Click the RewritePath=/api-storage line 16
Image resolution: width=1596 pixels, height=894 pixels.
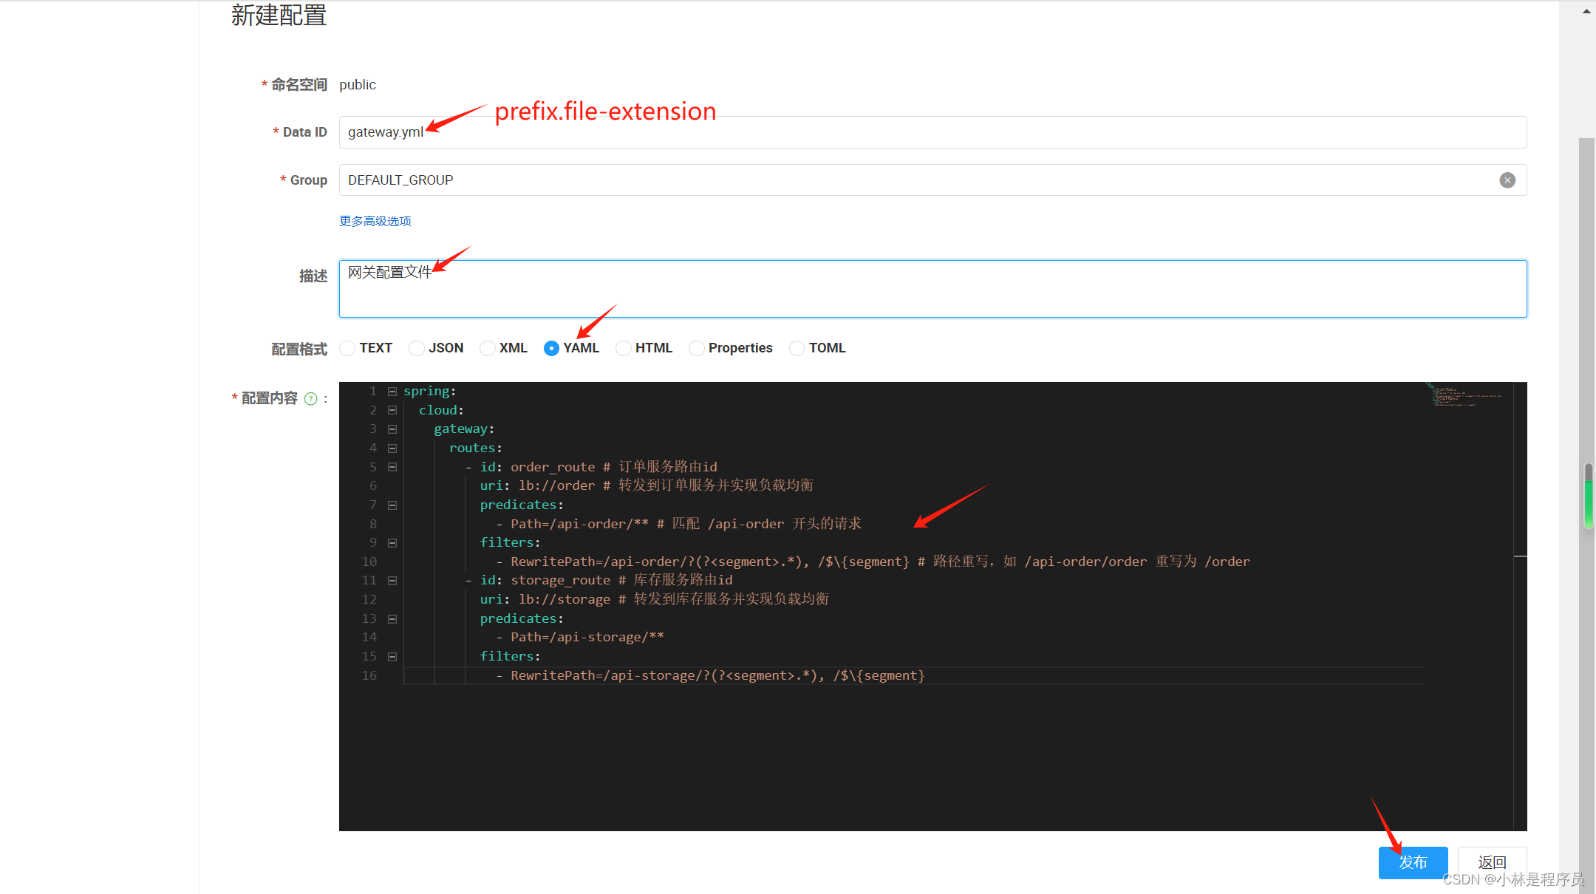click(710, 675)
